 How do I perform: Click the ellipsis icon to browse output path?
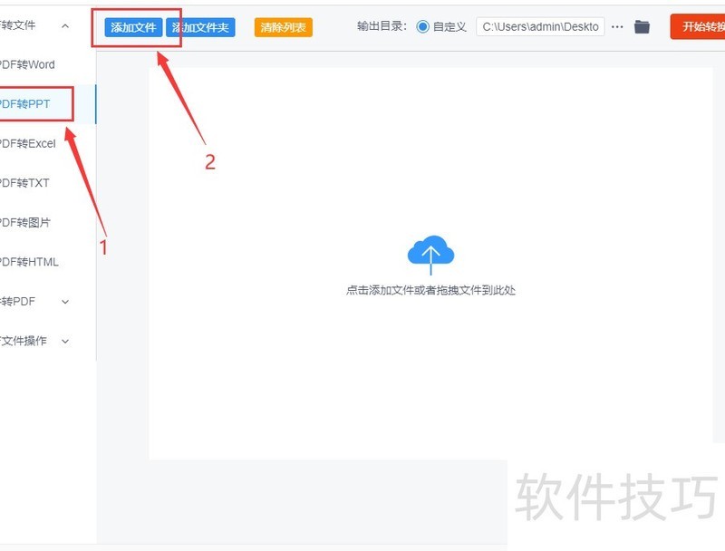click(x=617, y=26)
